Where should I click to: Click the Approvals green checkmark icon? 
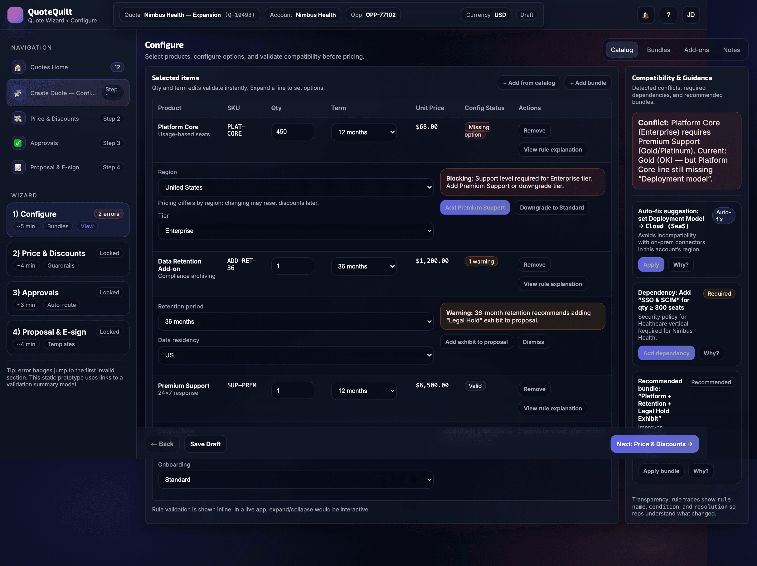click(x=18, y=143)
